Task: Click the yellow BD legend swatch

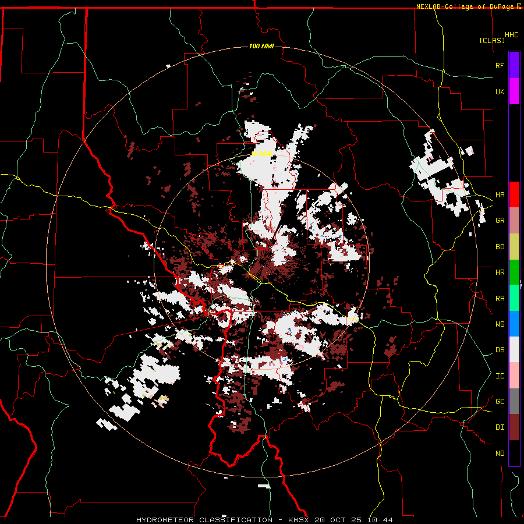Action: [514, 247]
